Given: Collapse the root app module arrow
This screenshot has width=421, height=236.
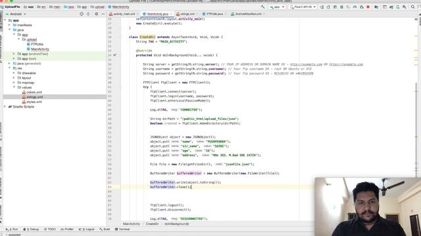Looking at the screenshot, I should (5, 20).
